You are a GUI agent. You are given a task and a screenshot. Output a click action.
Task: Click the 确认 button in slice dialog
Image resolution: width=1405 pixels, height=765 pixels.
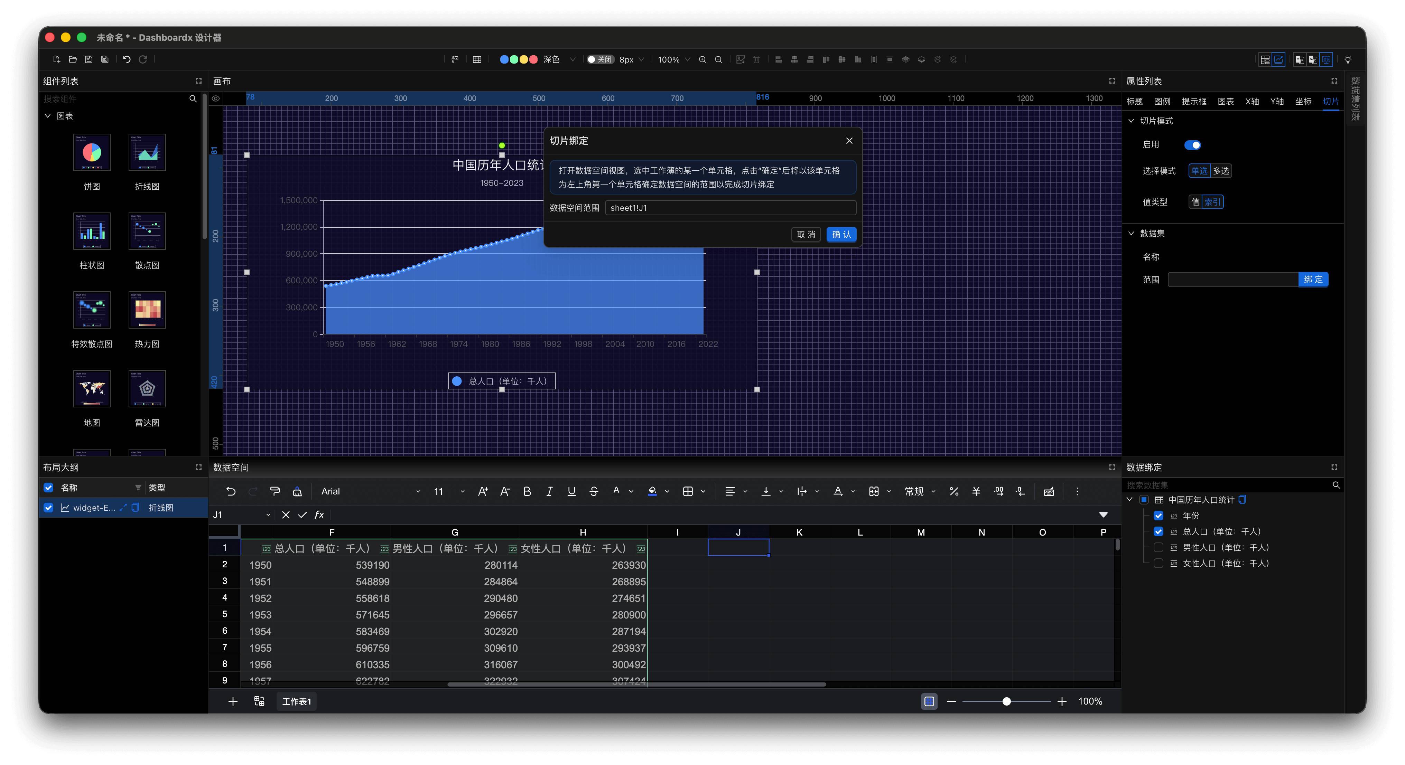click(841, 235)
